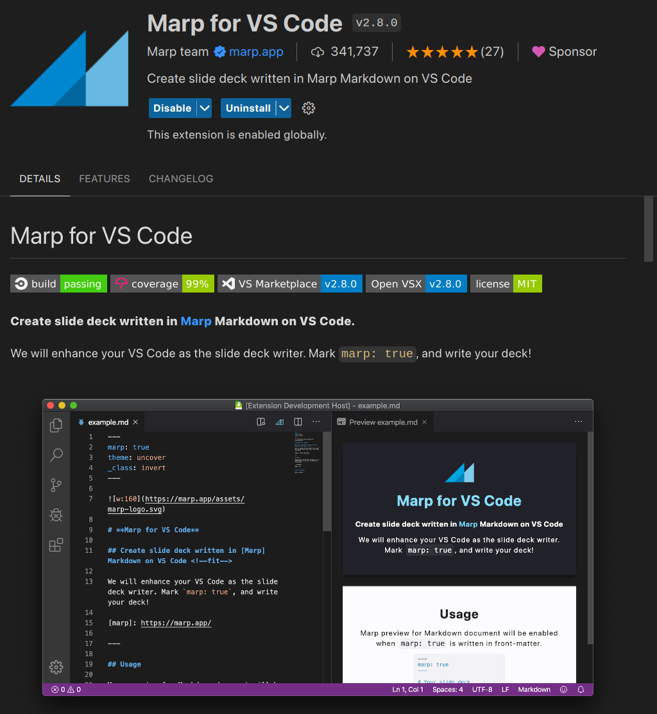Open the more actions ellipsis menu

tap(316, 421)
